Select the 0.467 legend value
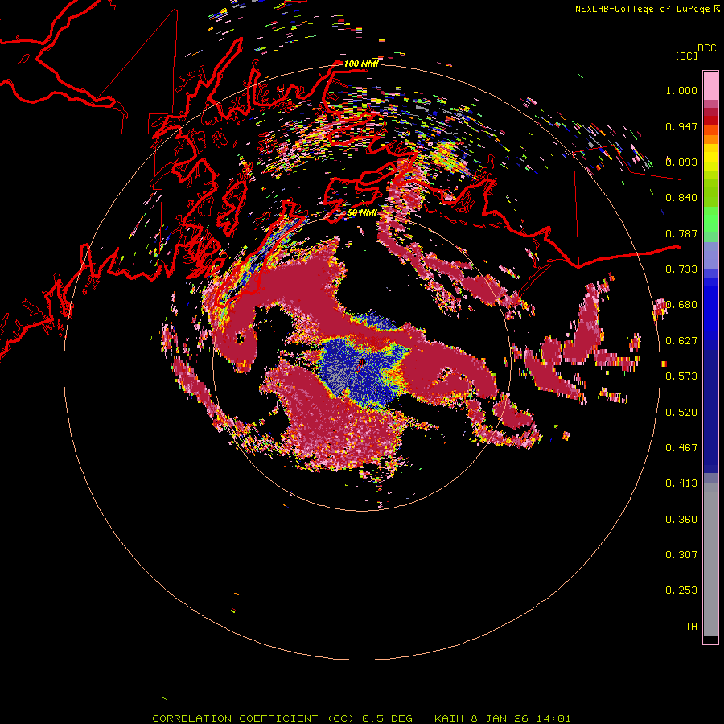The width and height of the screenshot is (724, 724). pos(681,447)
